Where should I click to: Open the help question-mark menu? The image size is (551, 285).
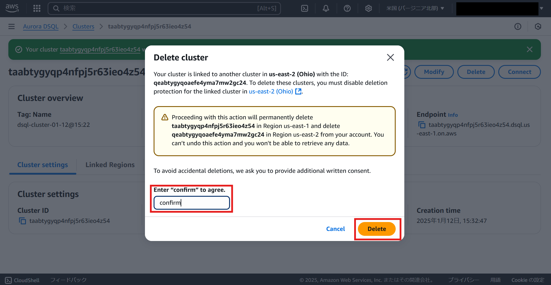pos(347,8)
